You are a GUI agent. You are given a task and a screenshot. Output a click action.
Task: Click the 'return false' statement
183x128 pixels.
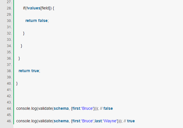click(x=36, y=21)
